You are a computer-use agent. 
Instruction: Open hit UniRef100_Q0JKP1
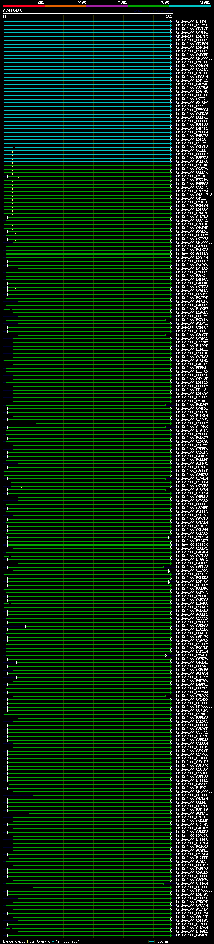pyautogui.click(x=192, y=32)
